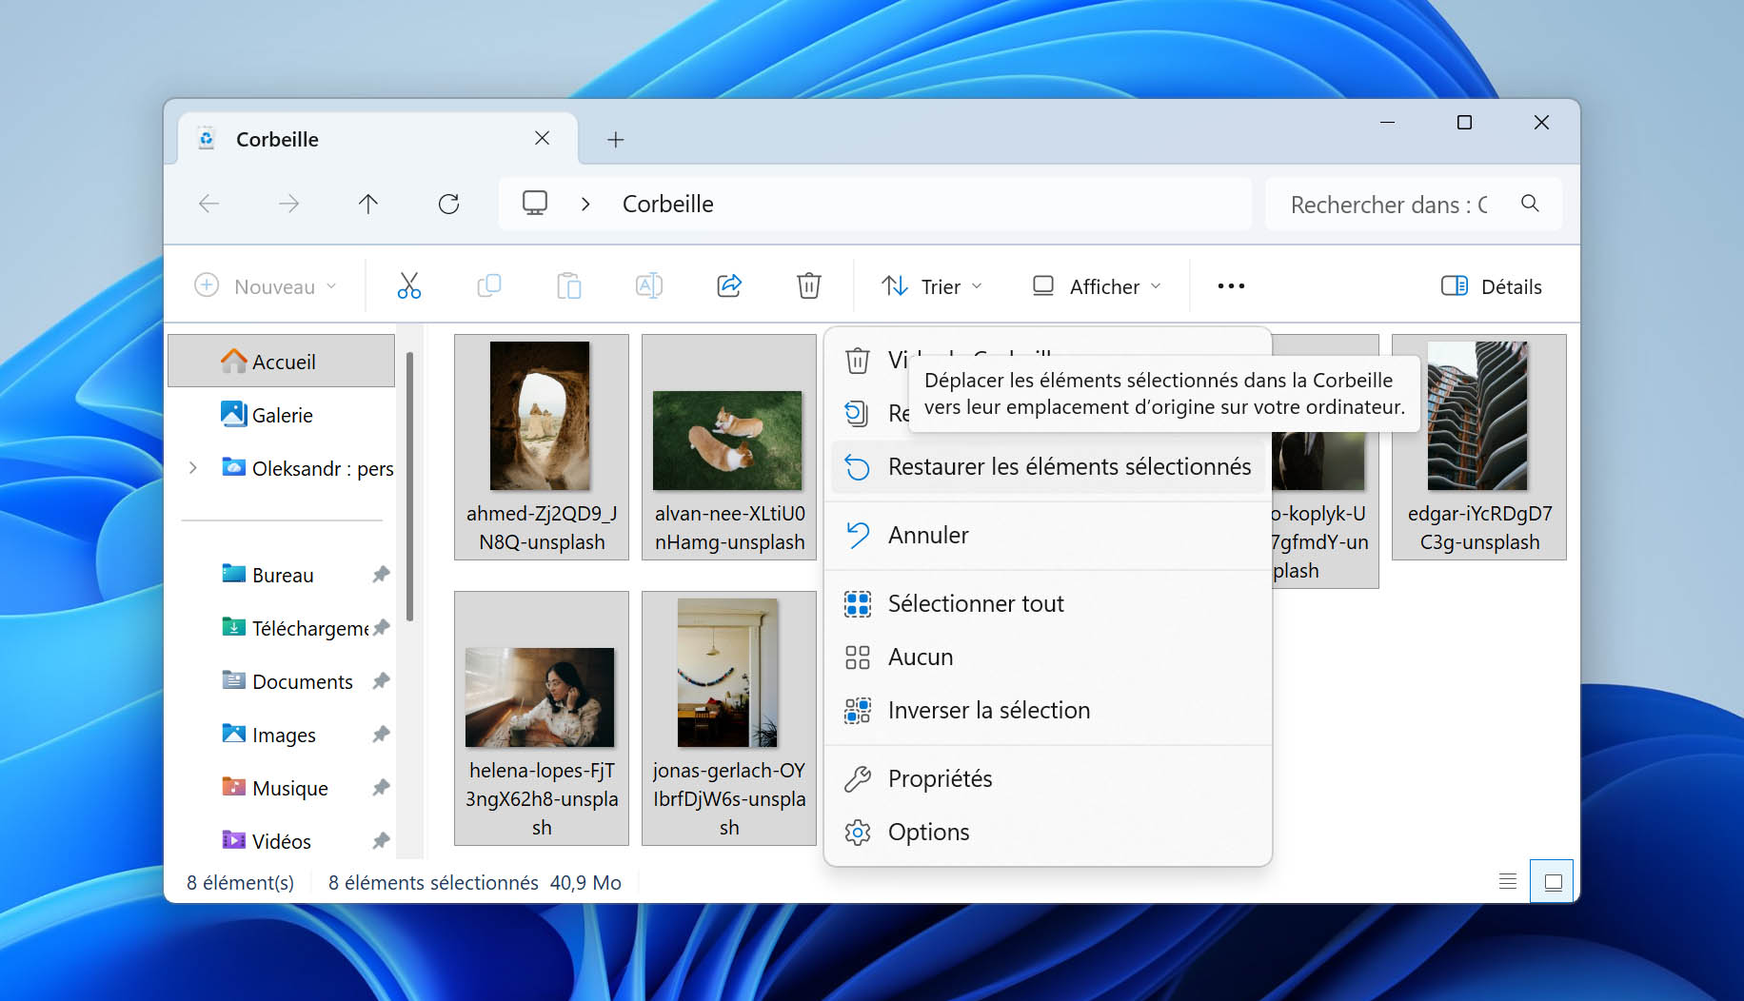1744x1001 pixels.
Task: Open the Trier sort dropdown
Action: click(932, 286)
